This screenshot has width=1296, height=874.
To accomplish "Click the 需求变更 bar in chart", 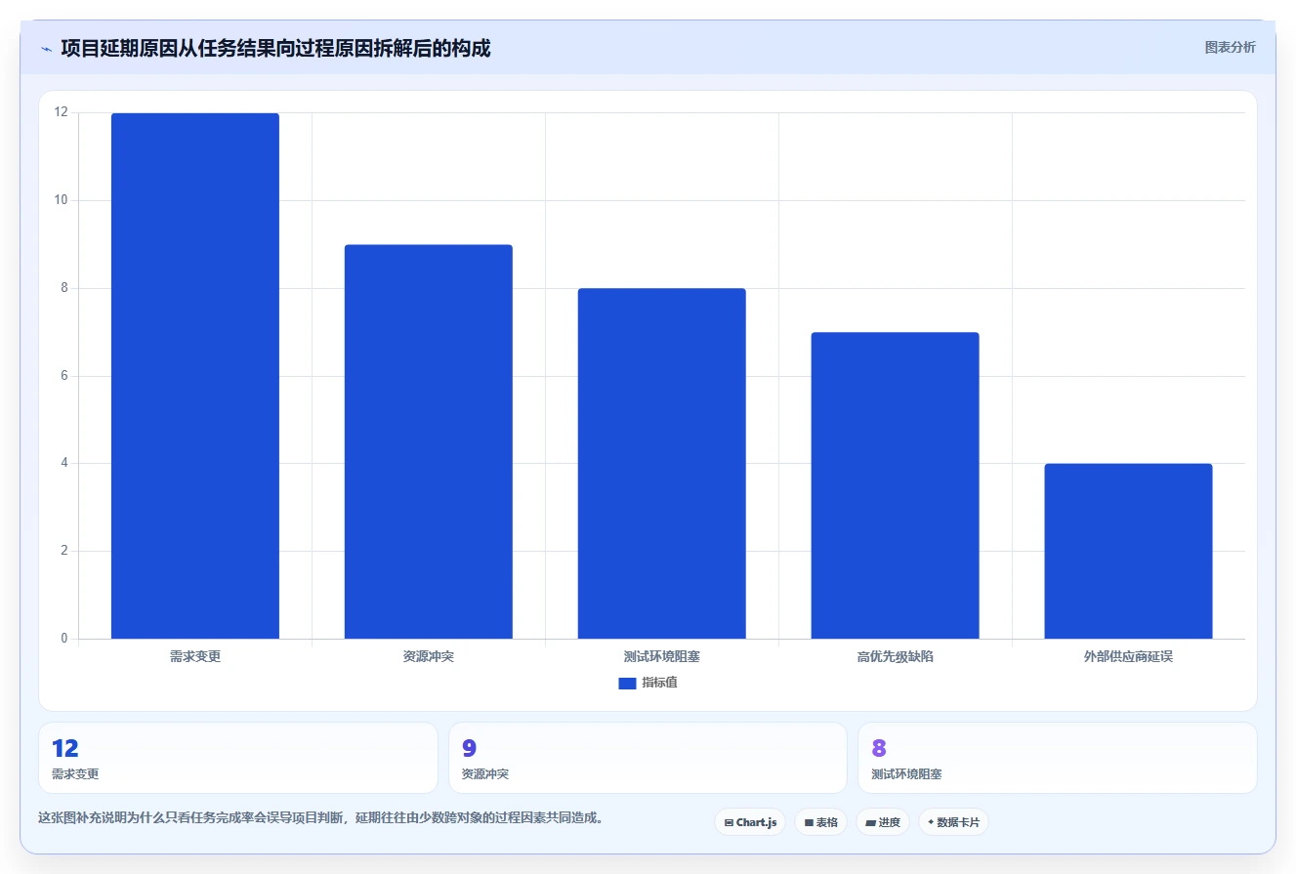I will [x=195, y=376].
